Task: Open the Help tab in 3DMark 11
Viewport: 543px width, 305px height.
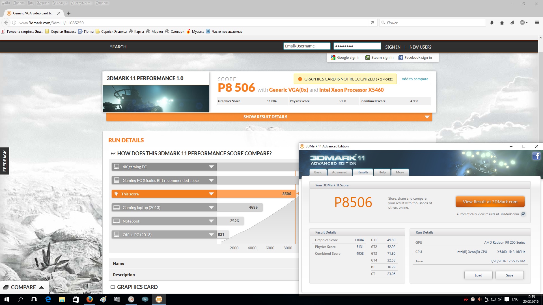Action: 382,172
